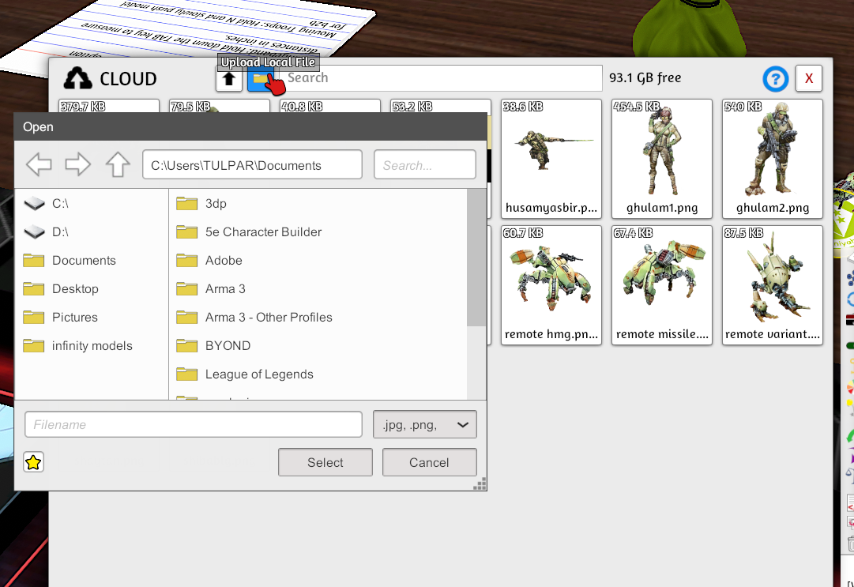Select the ghulam2.png thumbnail
The image size is (854, 587).
tap(773, 159)
